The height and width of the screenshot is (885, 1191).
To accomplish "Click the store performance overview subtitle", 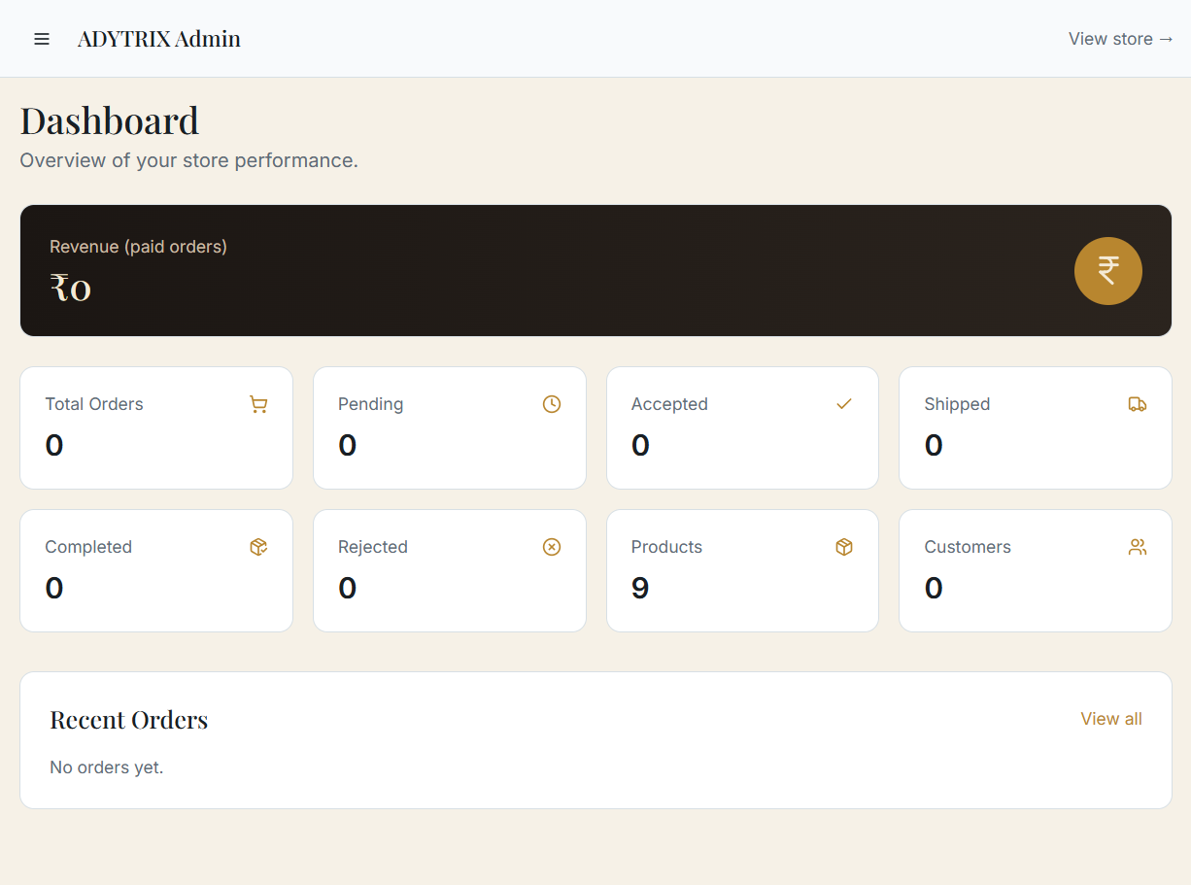I will (189, 160).
